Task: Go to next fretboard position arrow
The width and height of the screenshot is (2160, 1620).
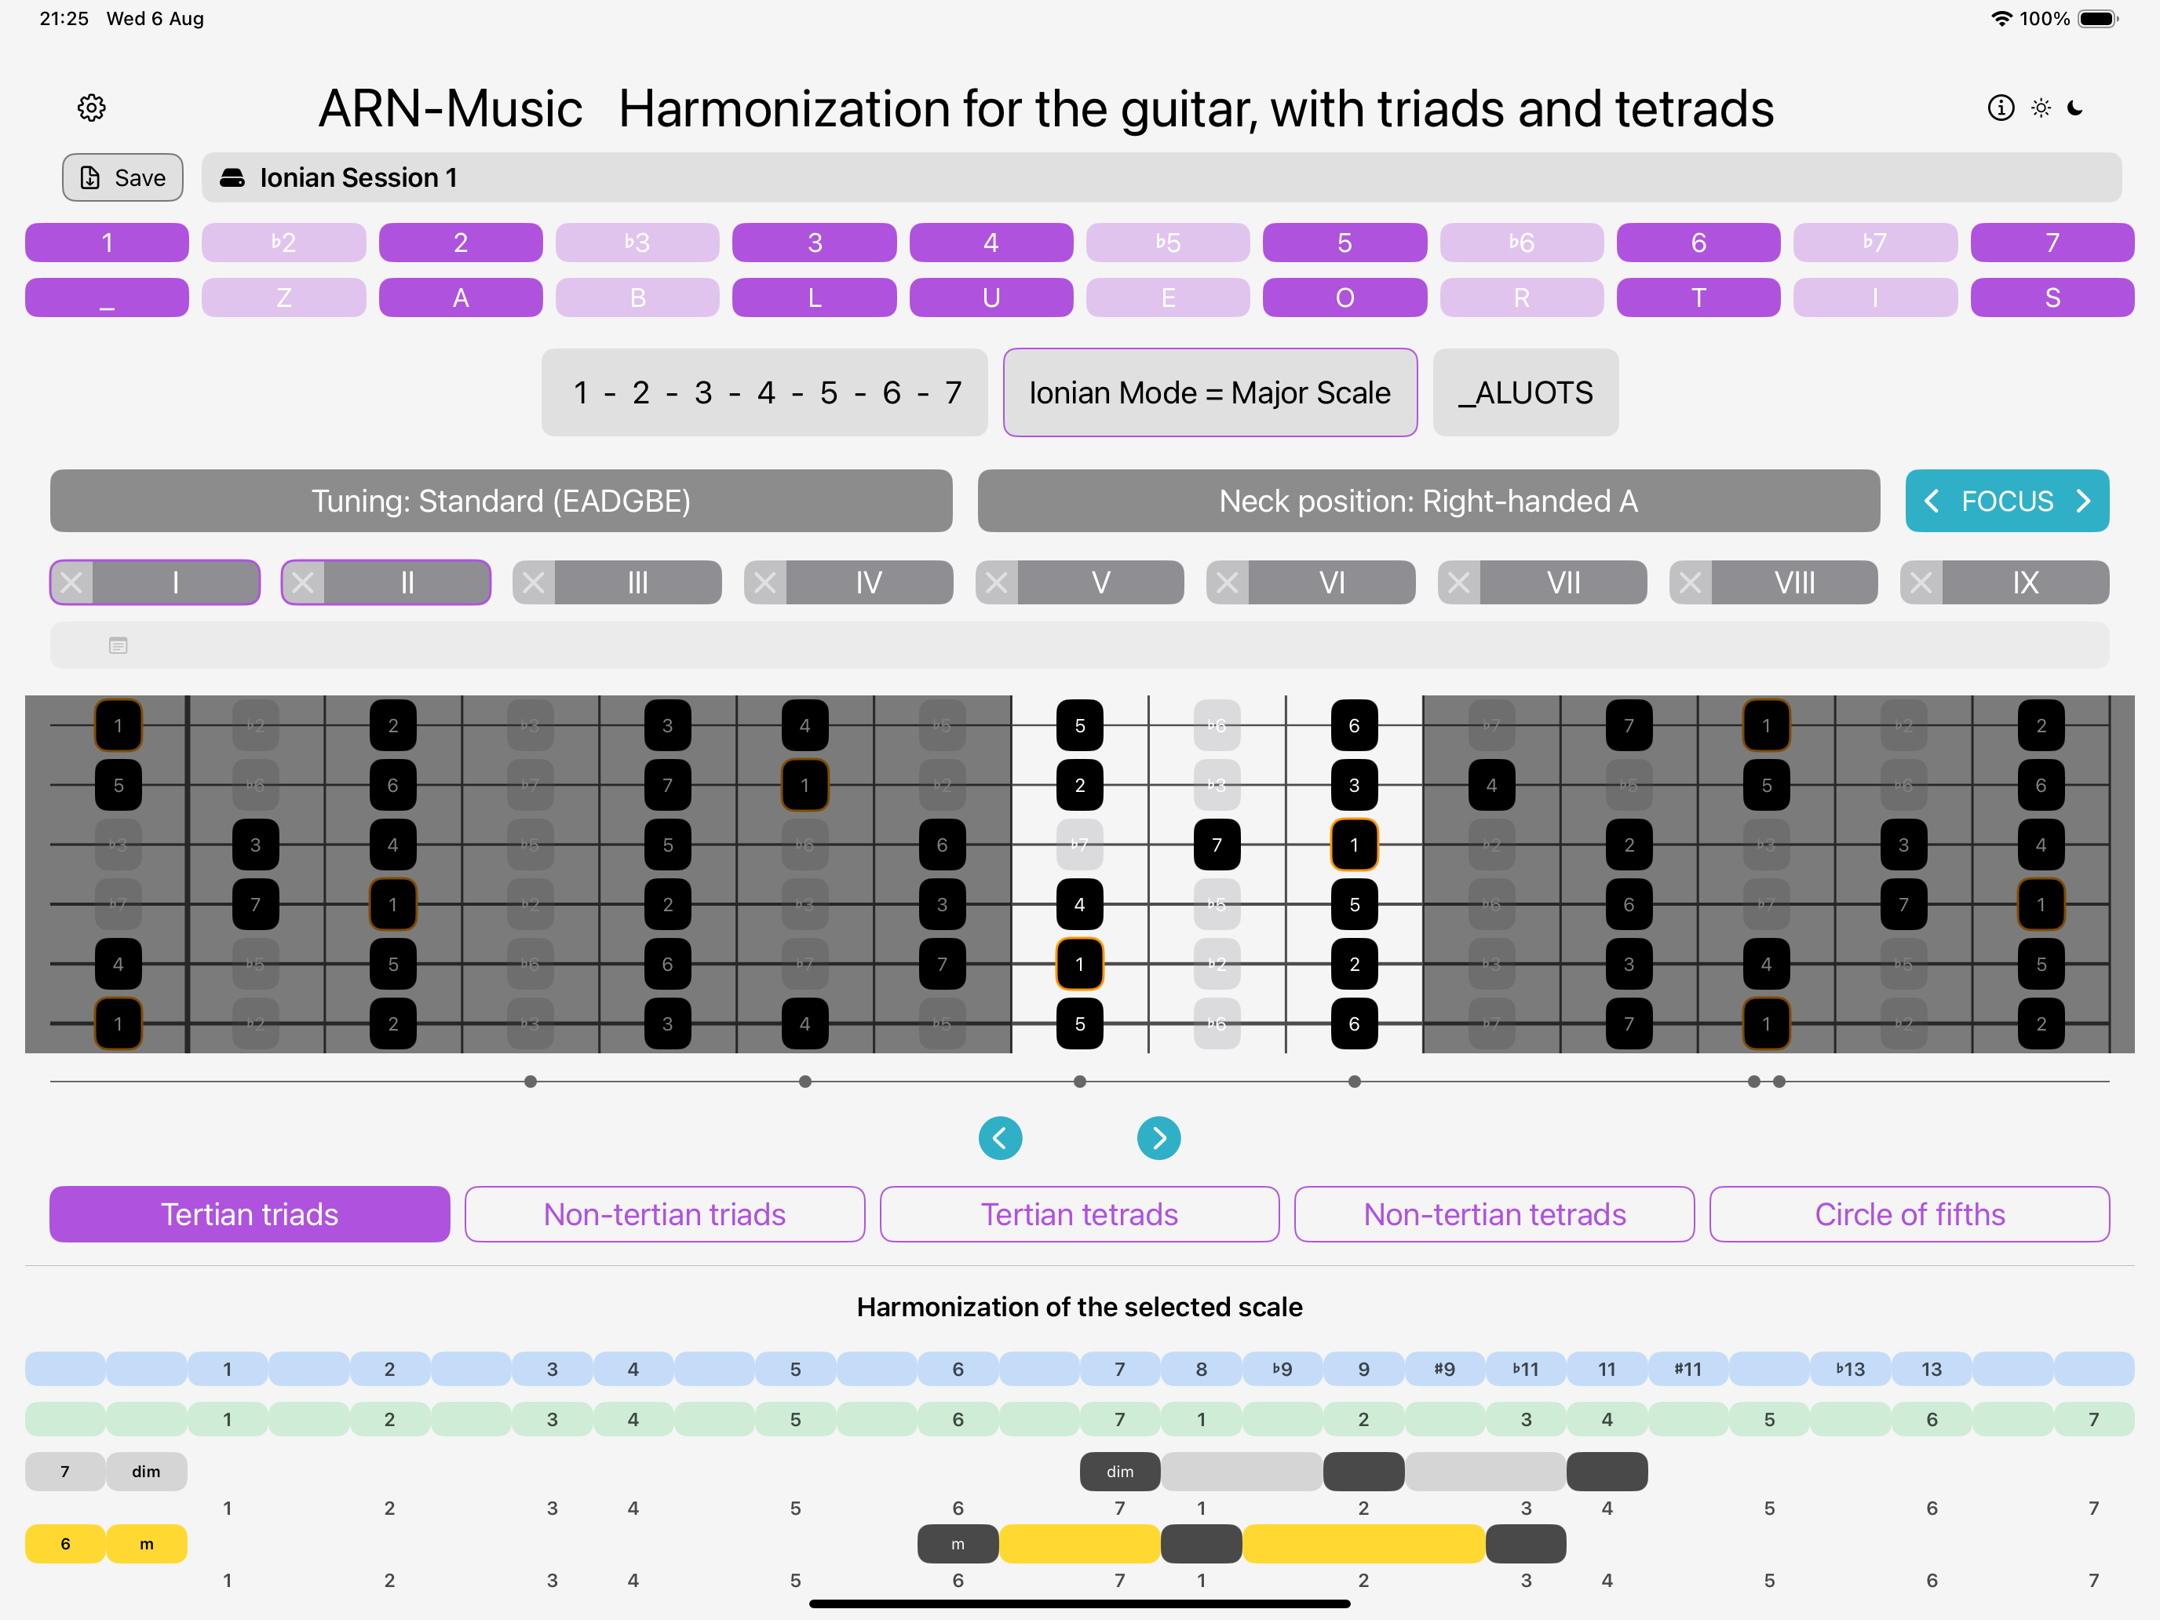Action: (x=1158, y=1137)
